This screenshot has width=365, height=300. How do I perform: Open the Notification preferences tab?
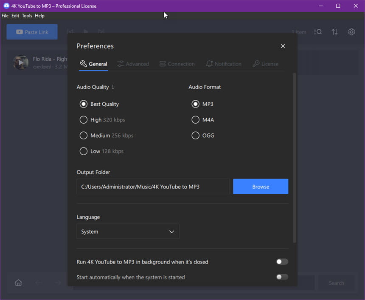[224, 64]
